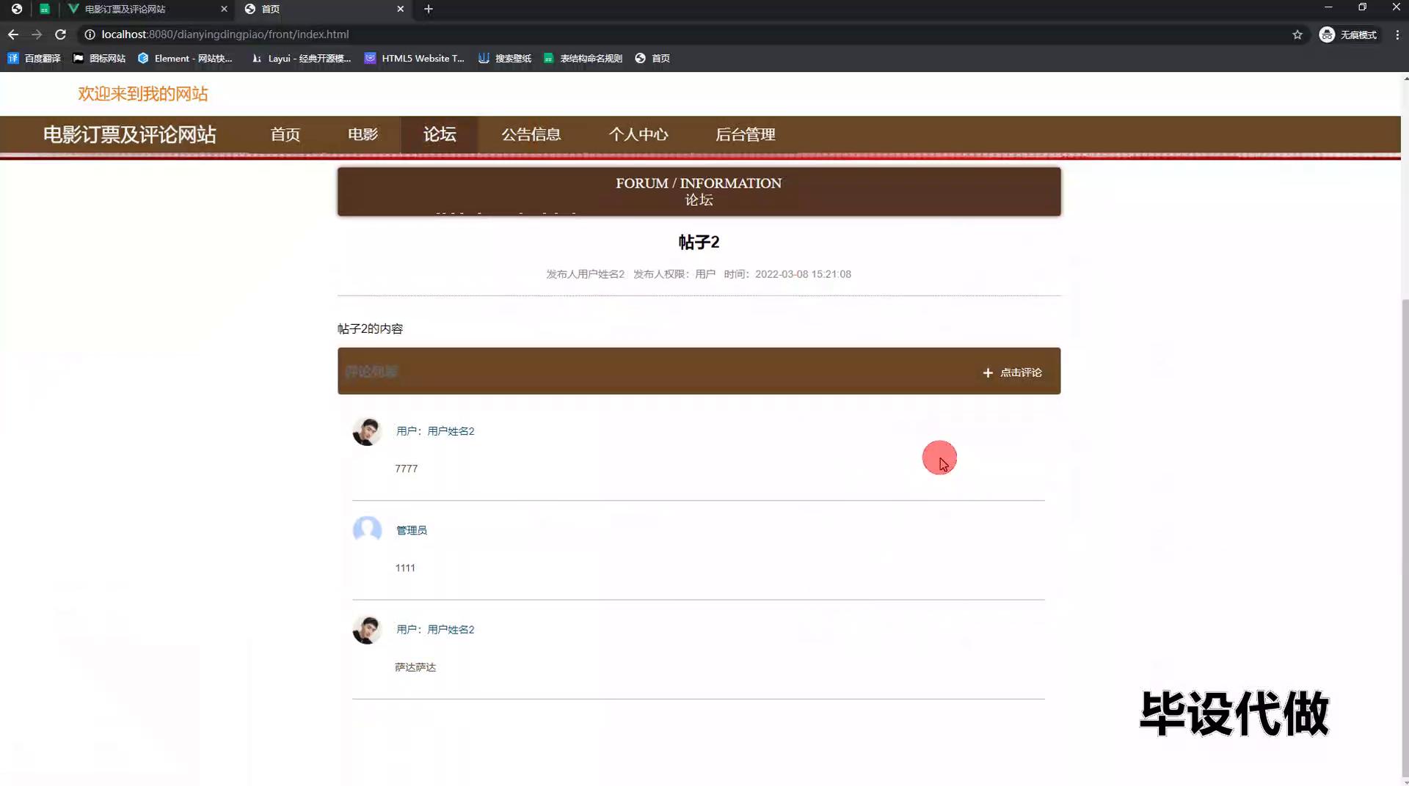Open the 电影 navigation menu item

point(363,134)
